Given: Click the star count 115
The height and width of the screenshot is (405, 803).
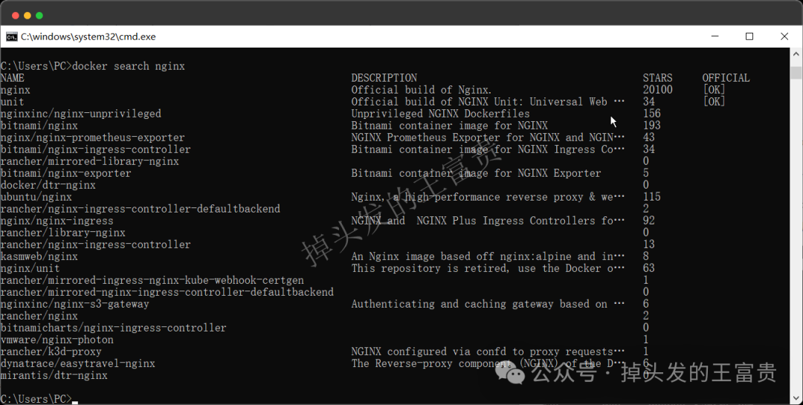Looking at the screenshot, I should tap(652, 197).
